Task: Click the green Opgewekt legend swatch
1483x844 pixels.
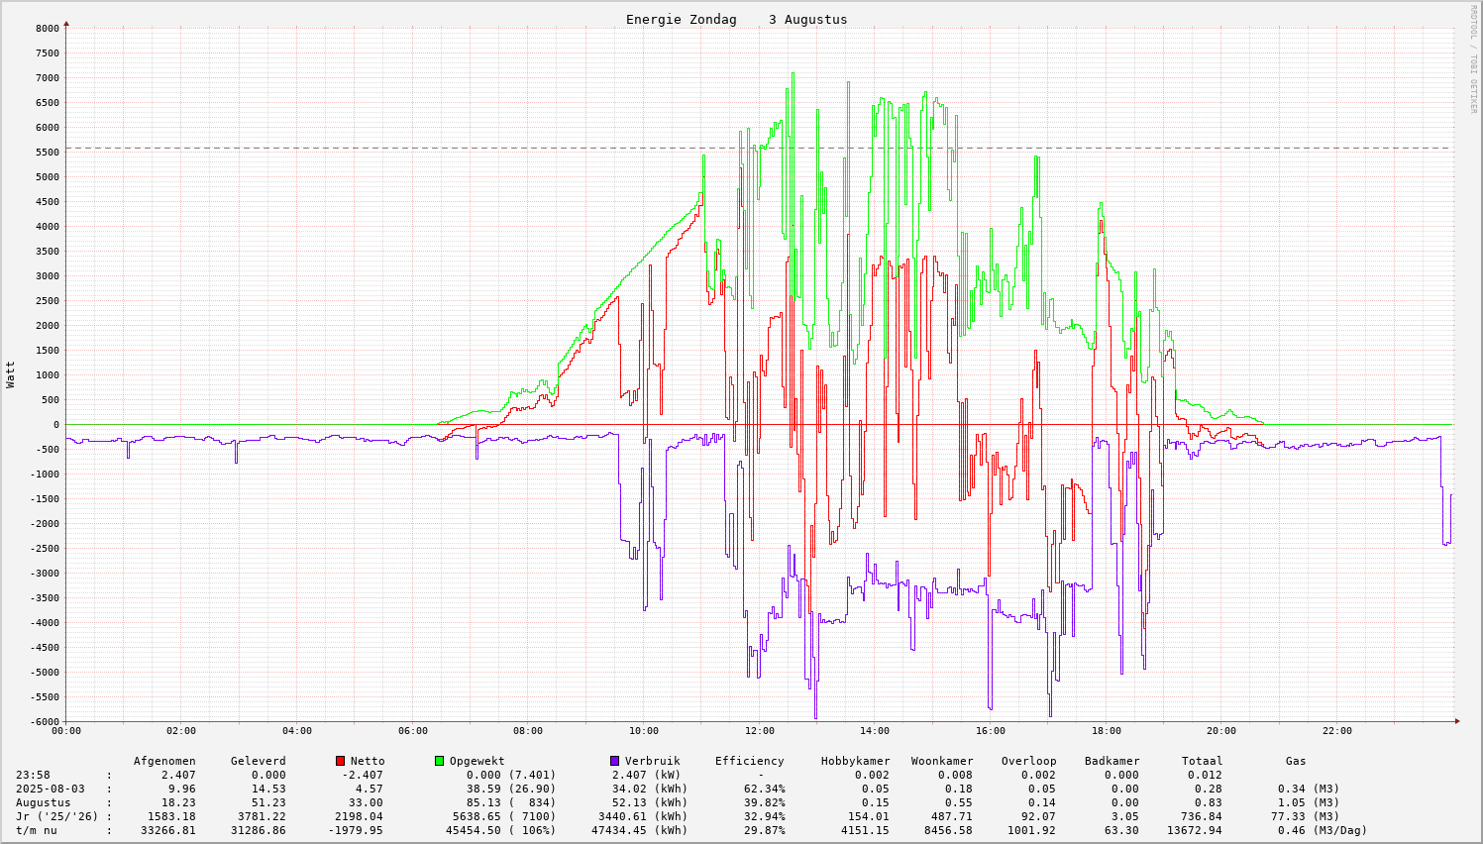Action: 440,761
